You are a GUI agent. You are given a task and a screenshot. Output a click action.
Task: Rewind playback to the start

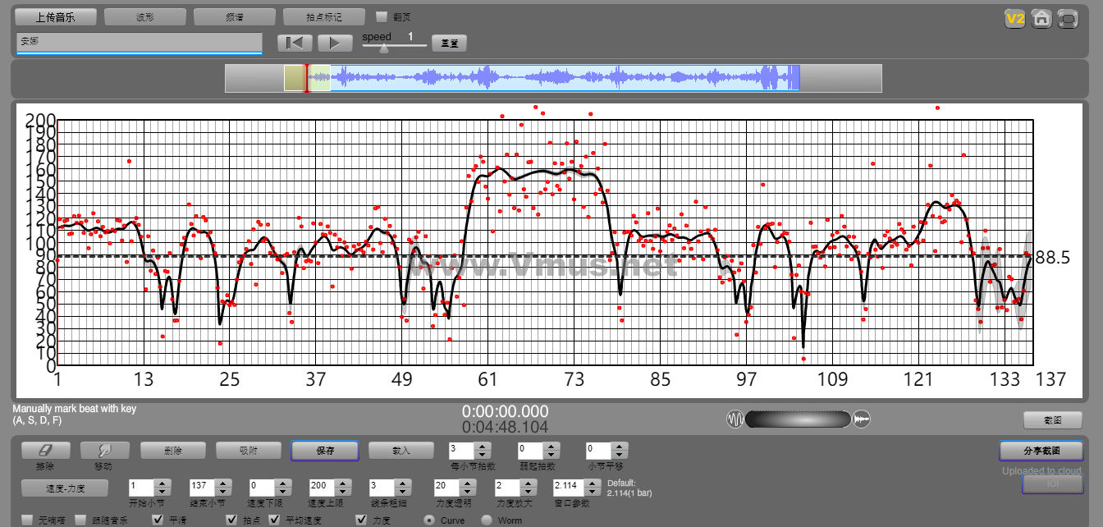[295, 43]
